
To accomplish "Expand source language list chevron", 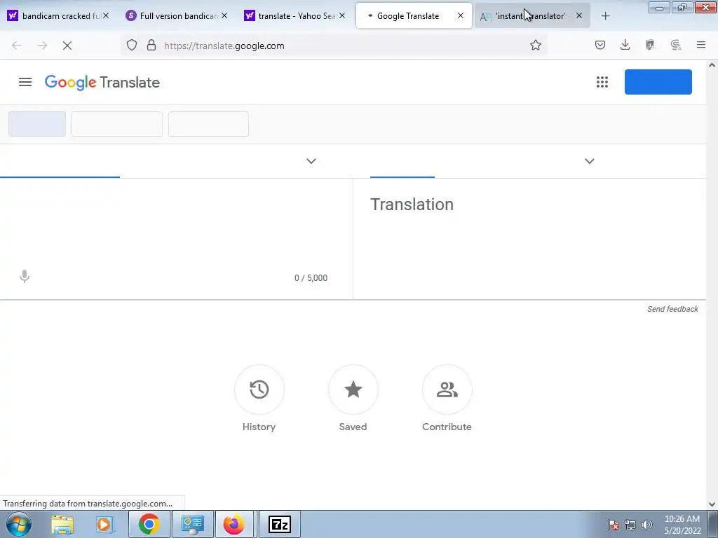I will (x=311, y=161).
